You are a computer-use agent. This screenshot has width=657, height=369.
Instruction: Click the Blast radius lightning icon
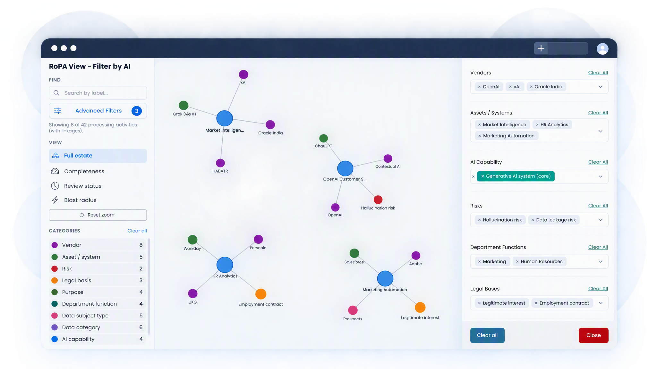(x=55, y=200)
